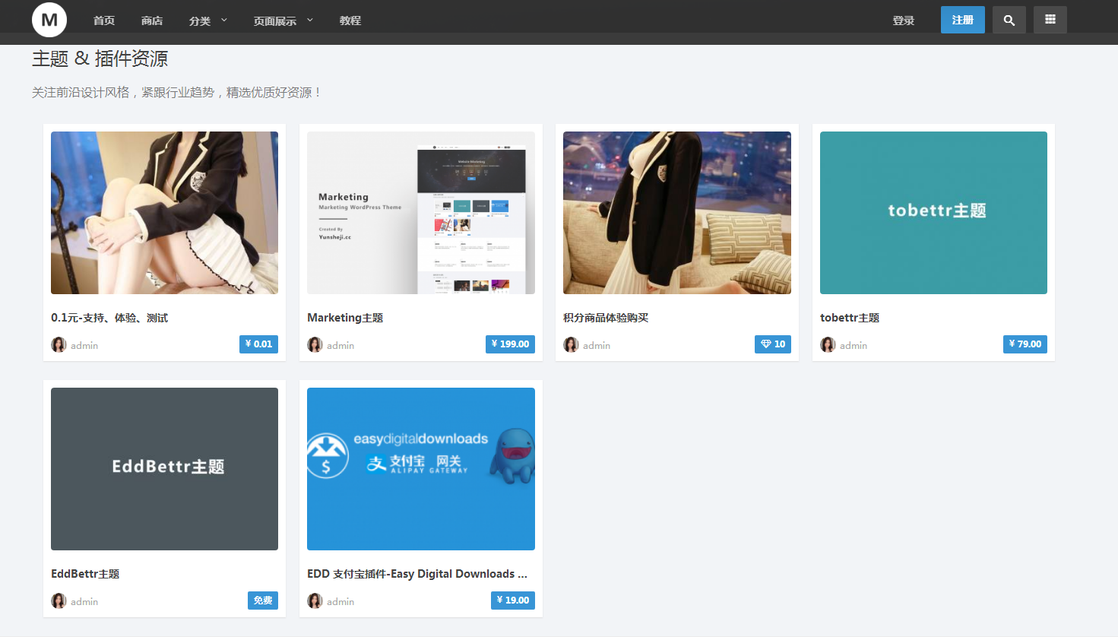This screenshot has width=1118, height=637.
Task: Click the EddBettr主题 title below thumbnail
Action: coord(85,574)
